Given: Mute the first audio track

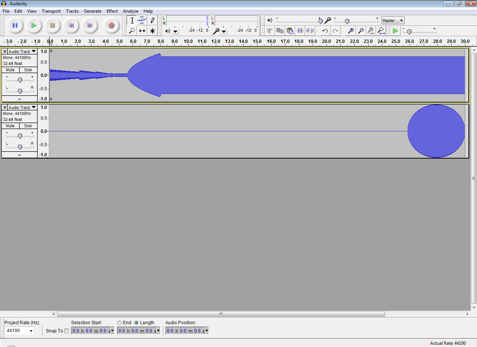Looking at the screenshot, I should coord(10,70).
